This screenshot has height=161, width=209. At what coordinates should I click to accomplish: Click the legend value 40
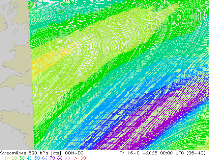(x=29, y=158)
